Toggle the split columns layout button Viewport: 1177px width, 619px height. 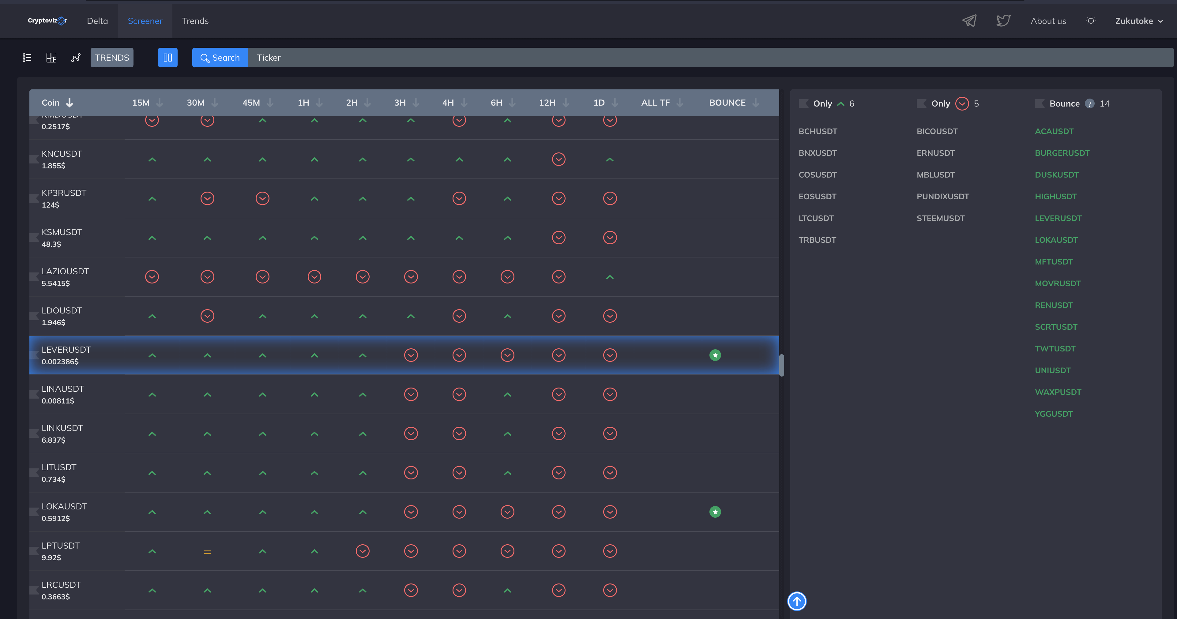pos(168,58)
